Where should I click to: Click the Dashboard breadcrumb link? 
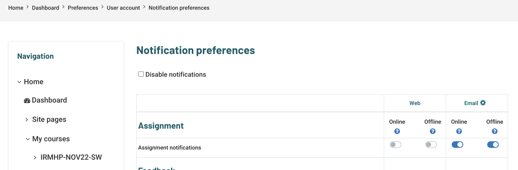[x=45, y=8]
